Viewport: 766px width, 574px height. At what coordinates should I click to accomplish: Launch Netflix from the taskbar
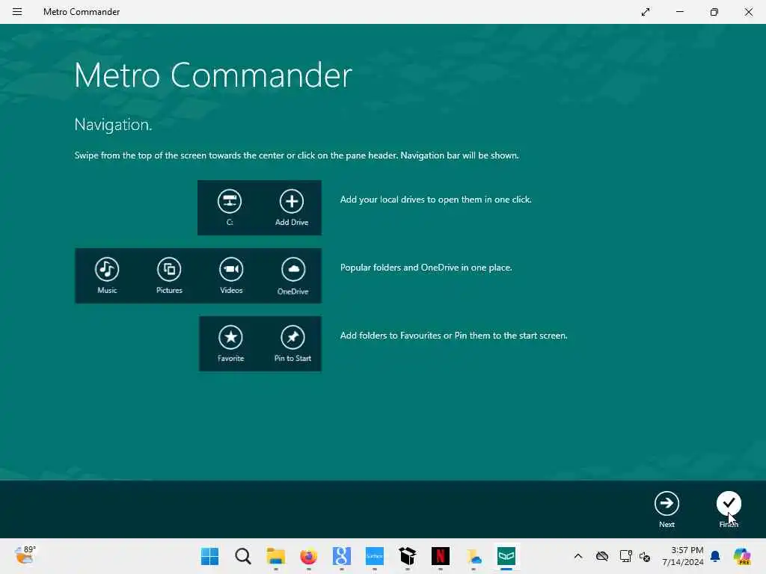(440, 556)
